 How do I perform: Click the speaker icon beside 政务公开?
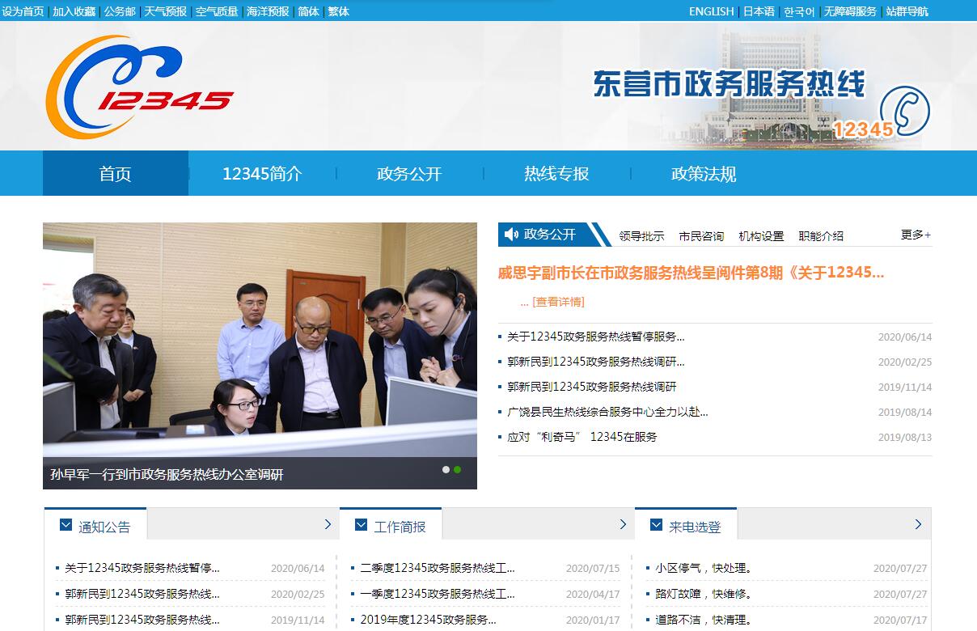point(511,235)
